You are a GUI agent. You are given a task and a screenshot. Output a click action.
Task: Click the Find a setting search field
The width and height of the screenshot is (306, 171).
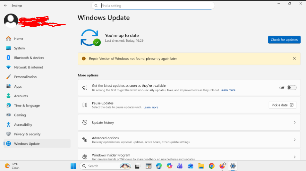point(153,6)
